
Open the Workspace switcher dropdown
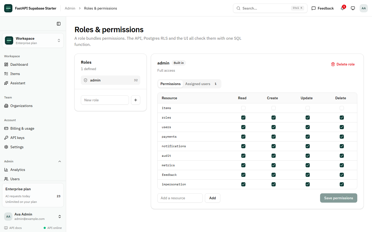point(33,40)
